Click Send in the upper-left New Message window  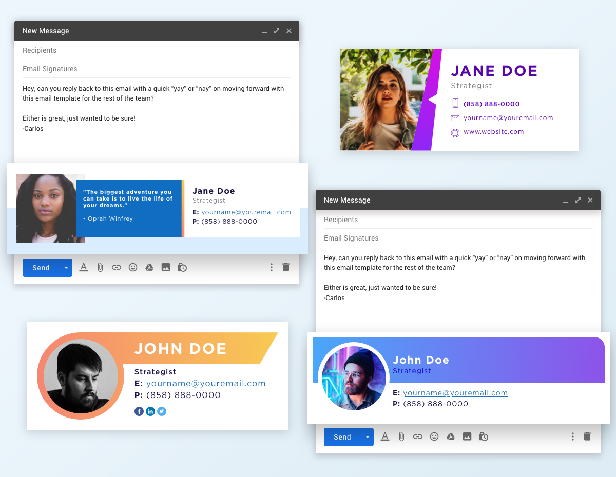pos(41,268)
